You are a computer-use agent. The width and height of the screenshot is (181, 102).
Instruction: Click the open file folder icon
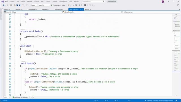(15, 5)
